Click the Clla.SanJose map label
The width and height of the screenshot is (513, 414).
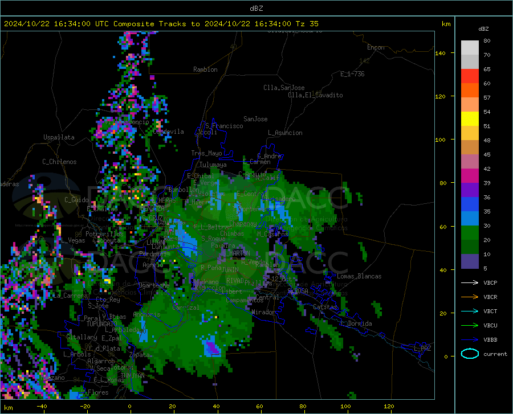284,88
